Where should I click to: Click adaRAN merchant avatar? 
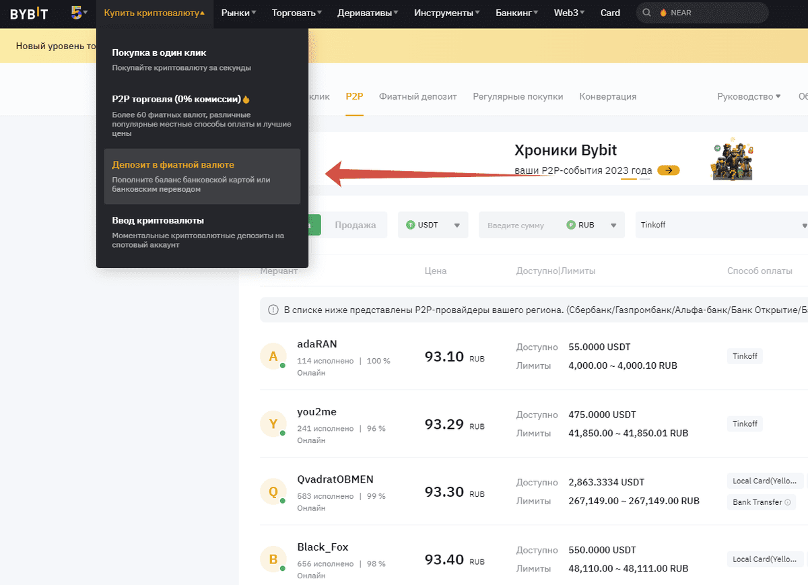[273, 356]
